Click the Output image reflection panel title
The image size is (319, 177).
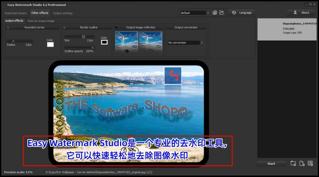click(x=141, y=27)
